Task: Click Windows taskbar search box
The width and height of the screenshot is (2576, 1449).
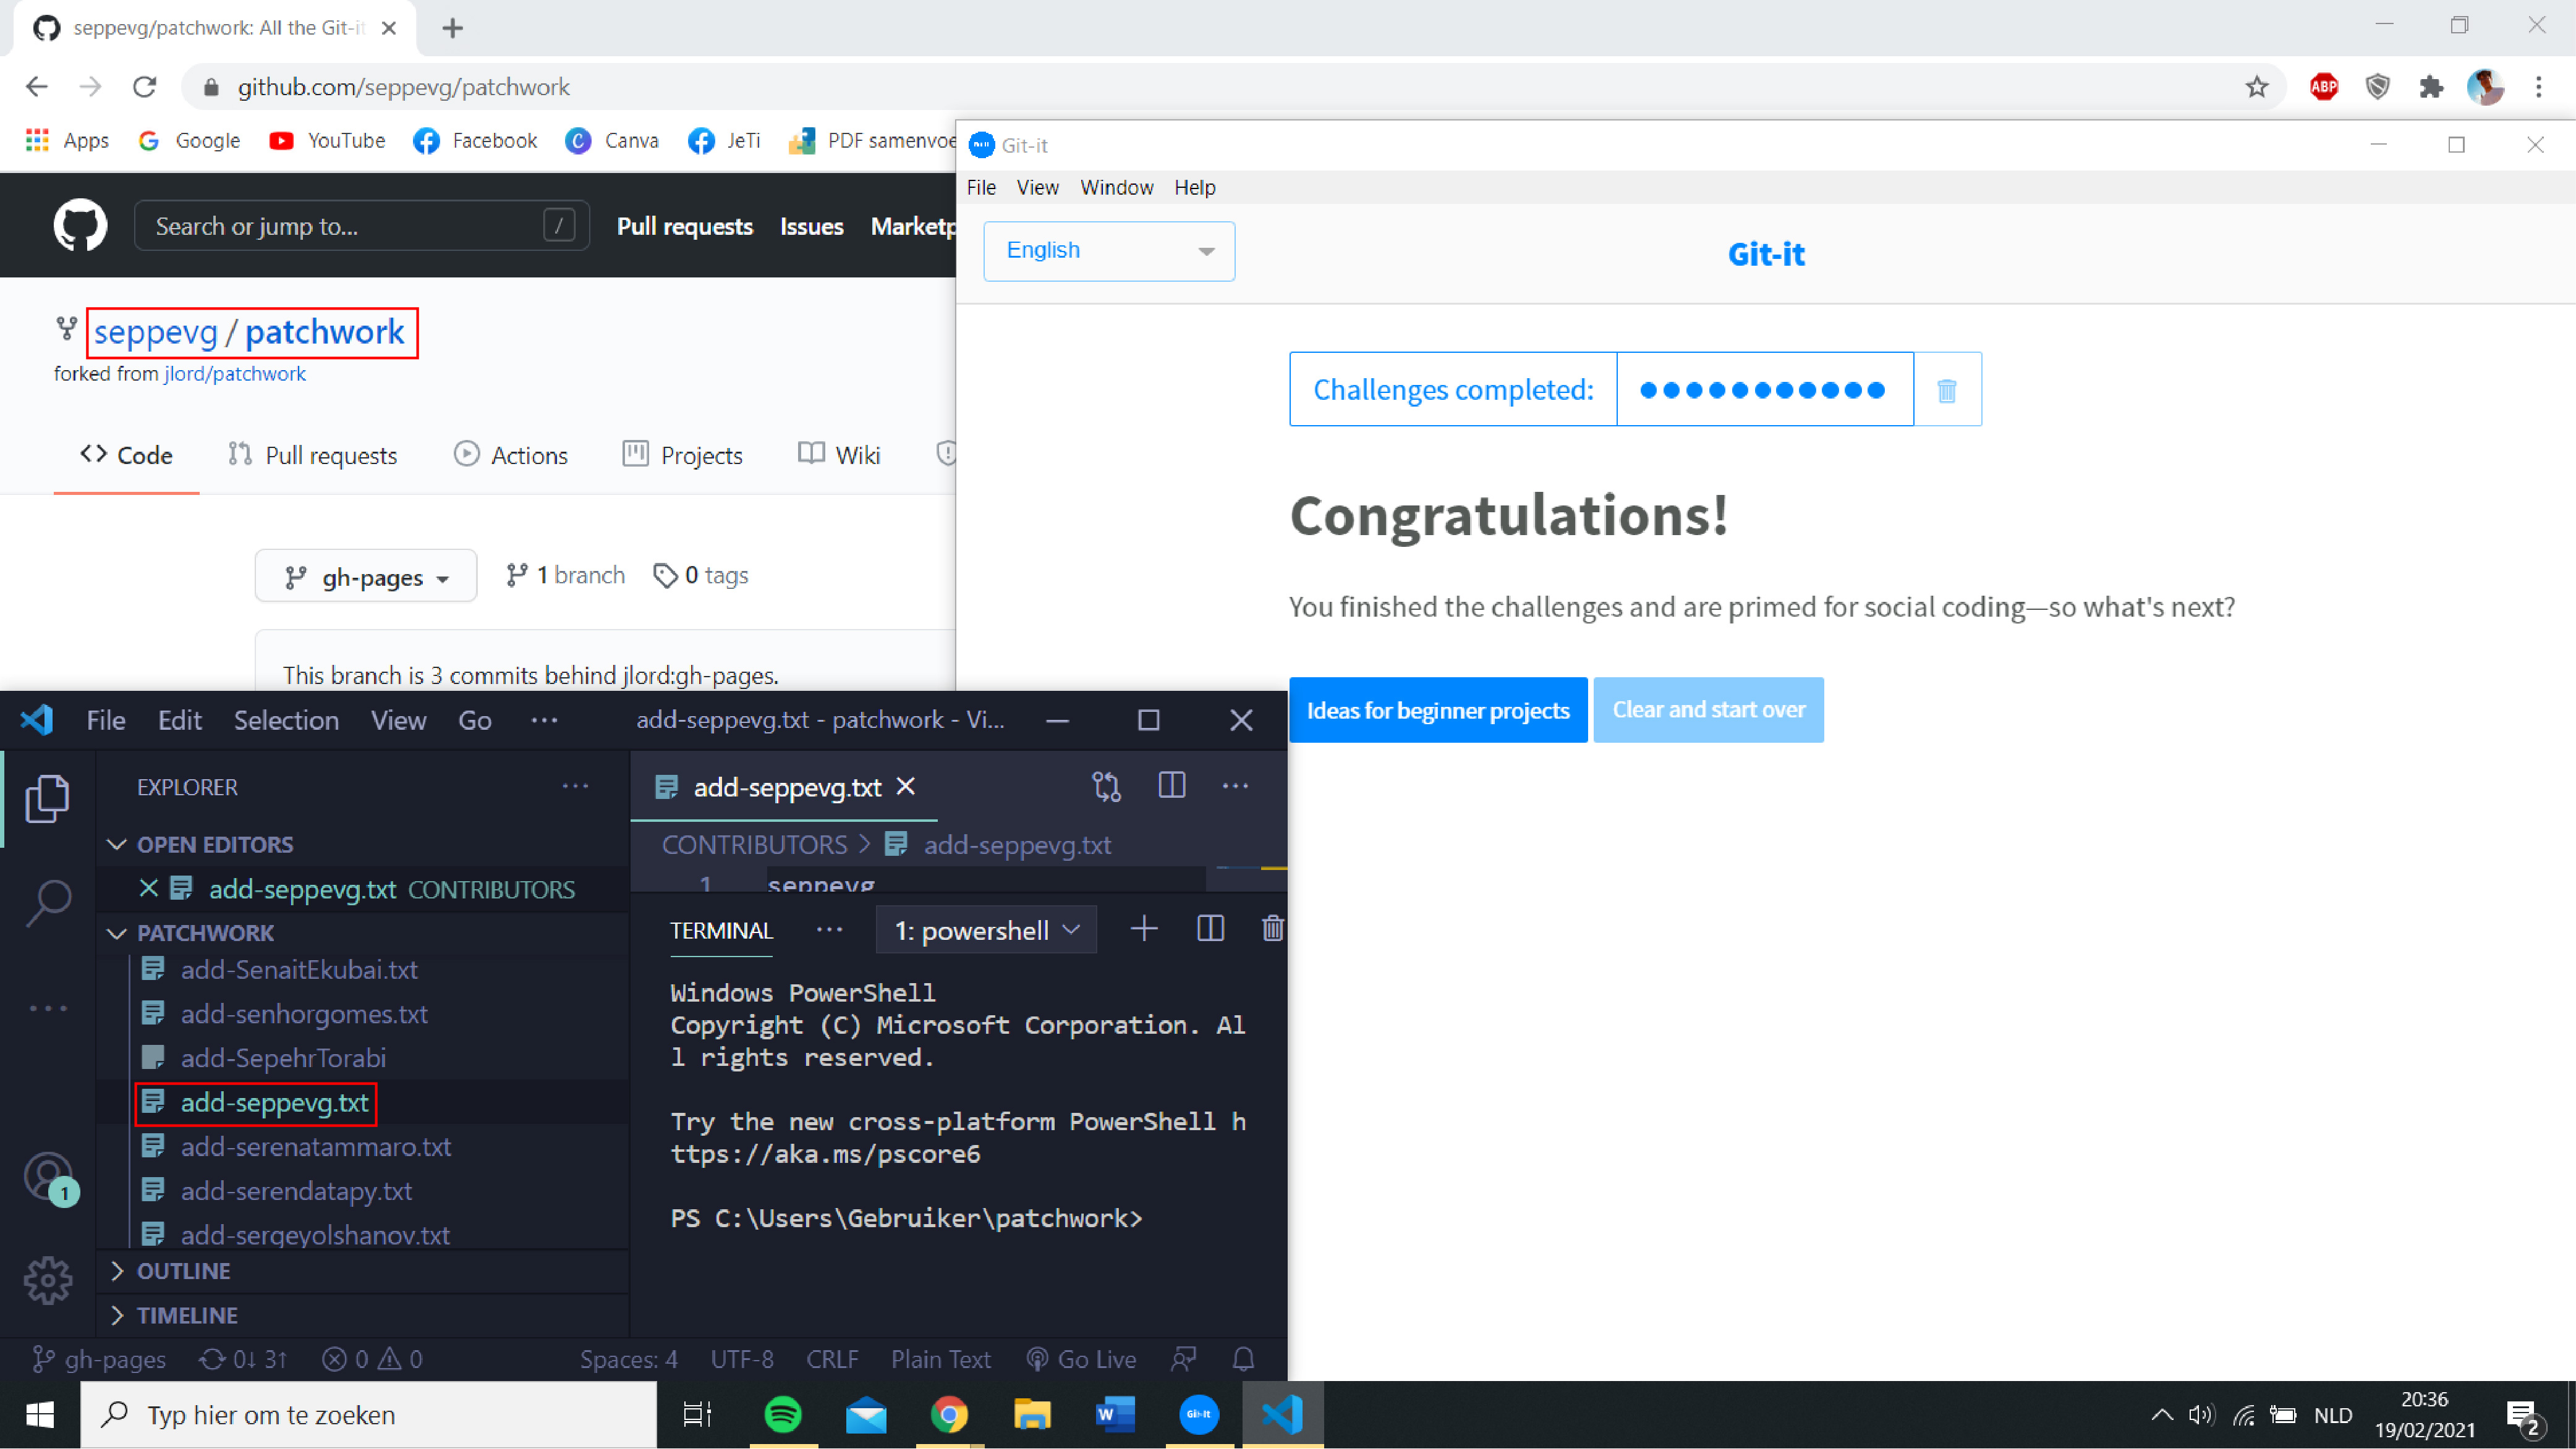Action: point(369,1415)
